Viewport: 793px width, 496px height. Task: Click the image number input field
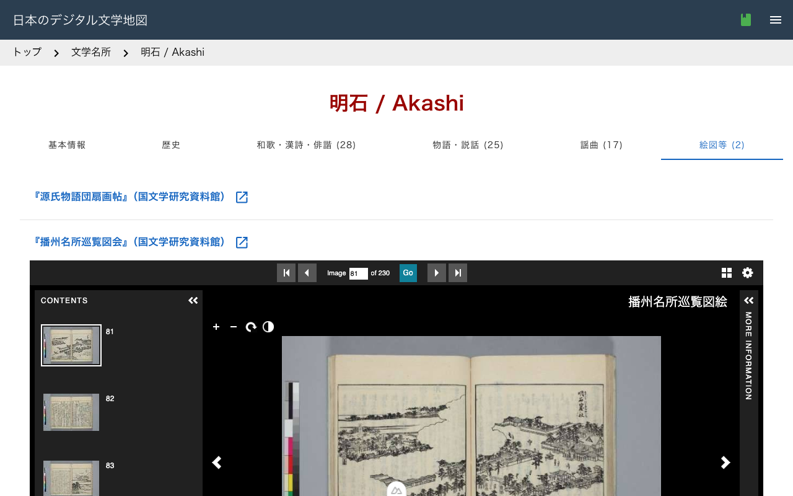(x=358, y=273)
